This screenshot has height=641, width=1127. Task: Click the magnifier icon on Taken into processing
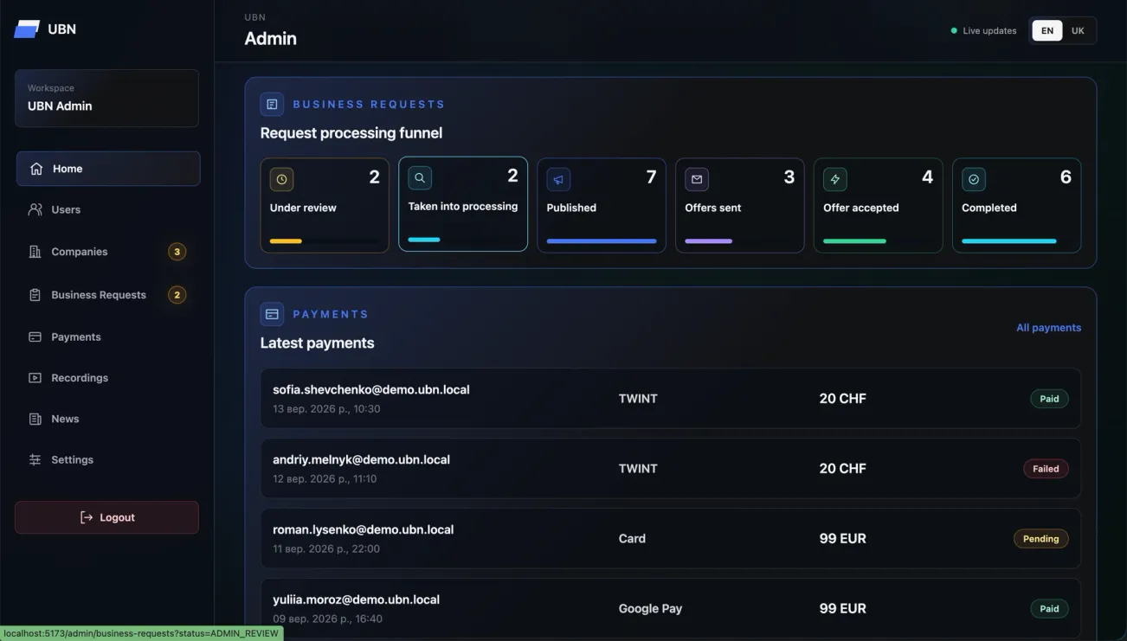[420, 177]
